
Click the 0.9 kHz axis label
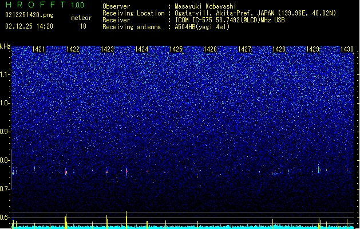pos(5,132)
